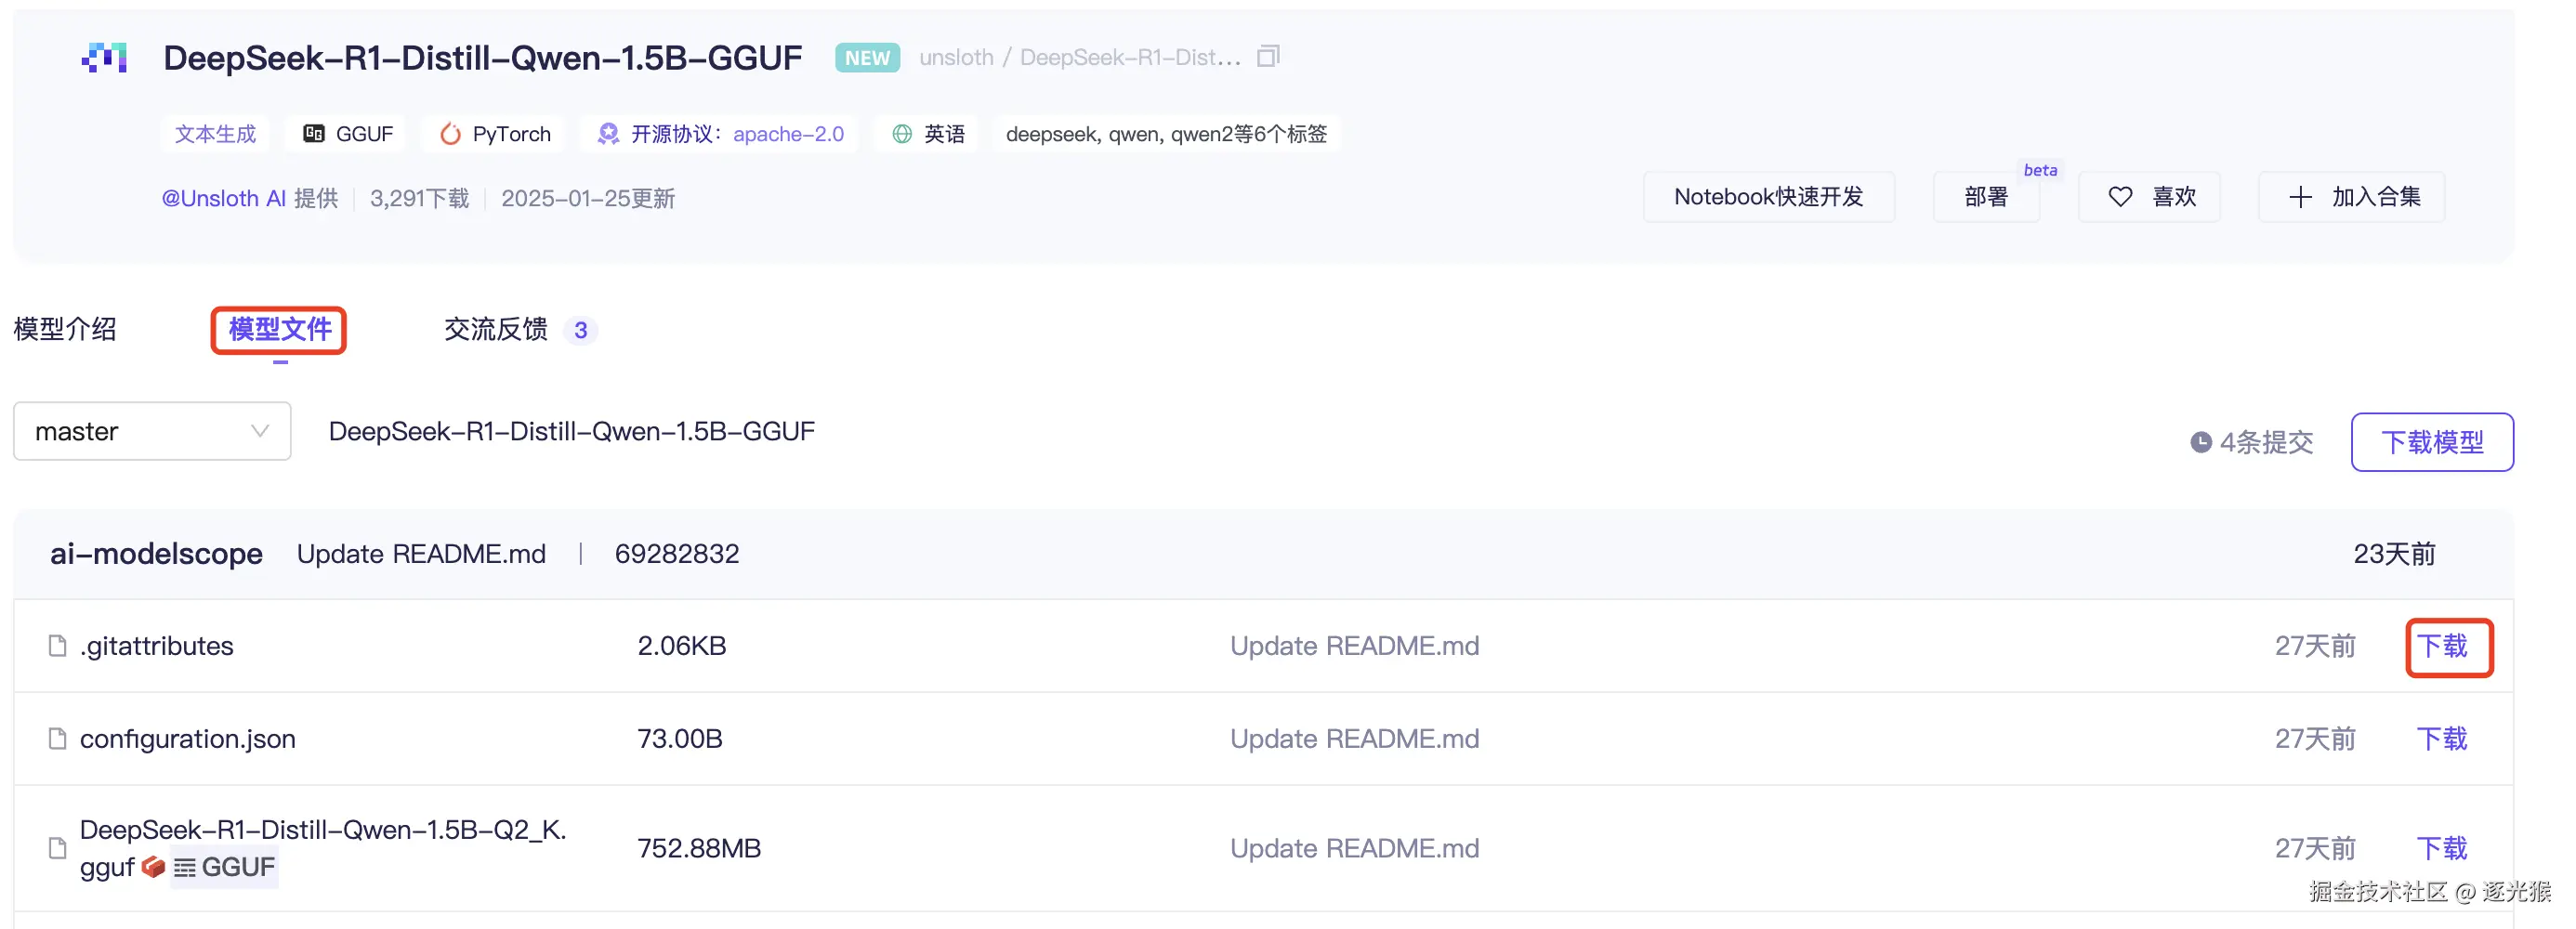This screenshot has width=2576, height=929.
Task: Click the 752.88MB file size
Action: click(699, 848)
